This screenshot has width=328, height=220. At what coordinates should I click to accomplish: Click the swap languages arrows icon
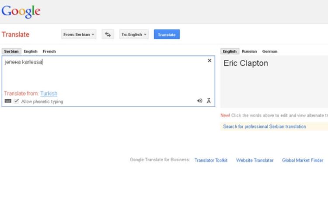108,34
